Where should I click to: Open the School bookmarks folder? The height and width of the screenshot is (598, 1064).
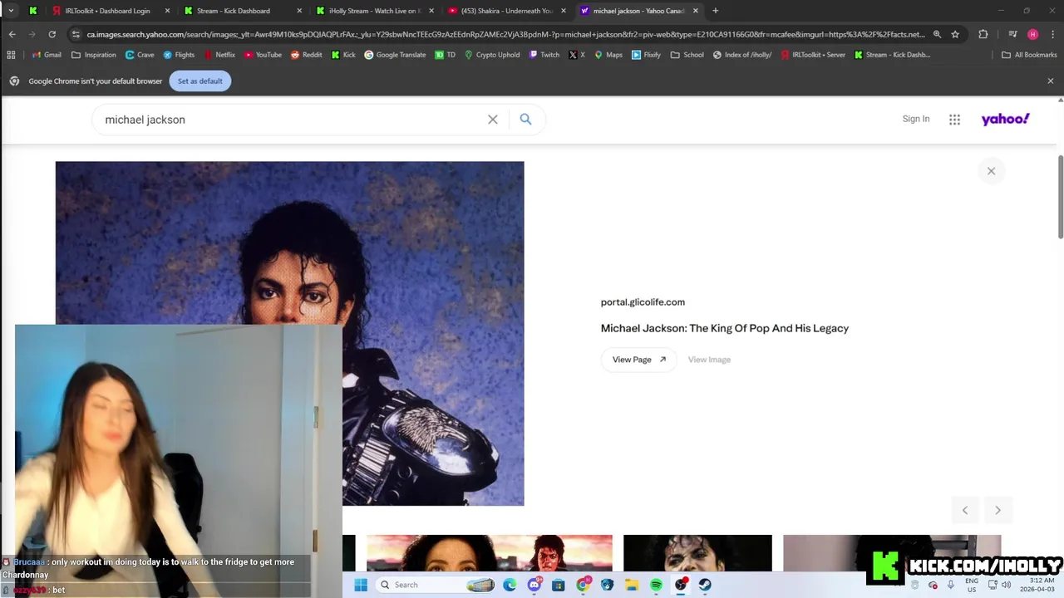point(687,55)
